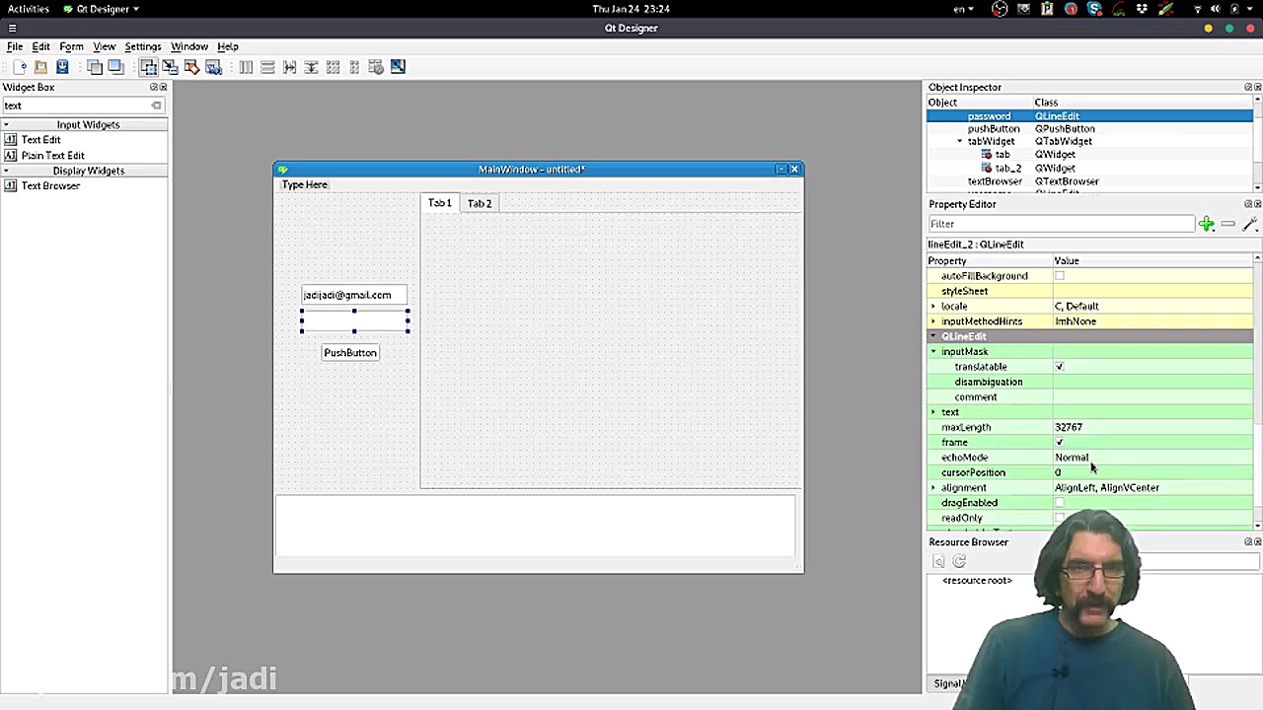This screenshot has width=1263, height=710.
Task: Save the form with the floppy icon
Action: [x=62, y=67]
